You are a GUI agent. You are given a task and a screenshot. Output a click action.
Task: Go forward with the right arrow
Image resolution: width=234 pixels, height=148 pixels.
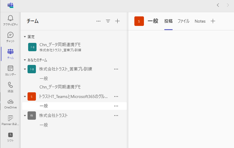(x=228, y=5)
